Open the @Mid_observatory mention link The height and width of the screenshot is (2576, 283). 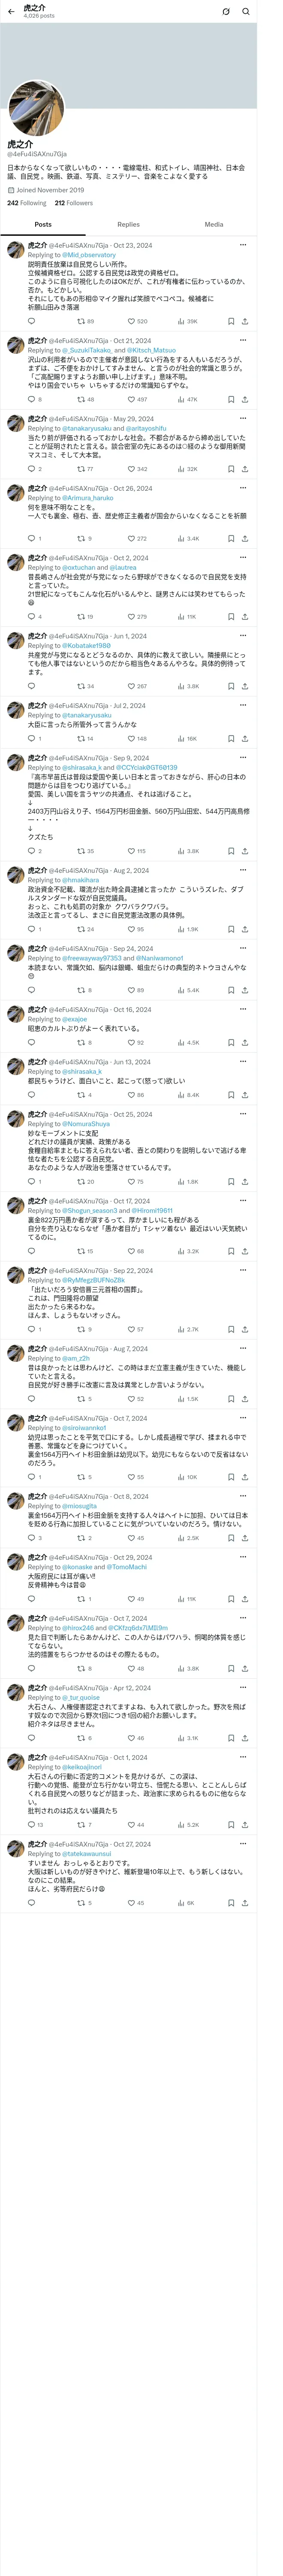point(89,255)
